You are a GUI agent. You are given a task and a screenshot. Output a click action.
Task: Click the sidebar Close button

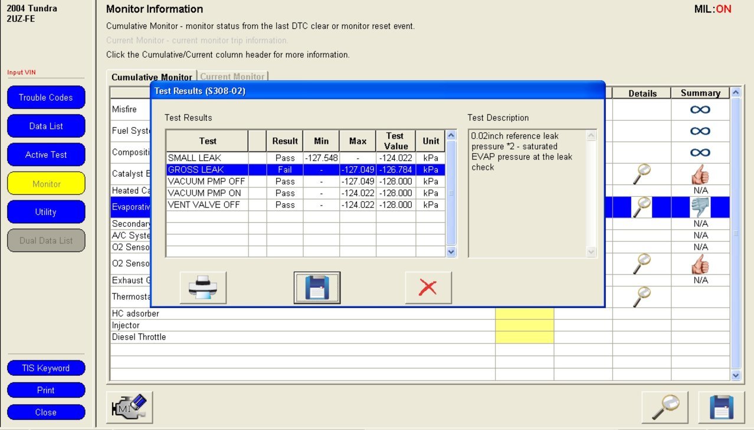click(46, 412)
